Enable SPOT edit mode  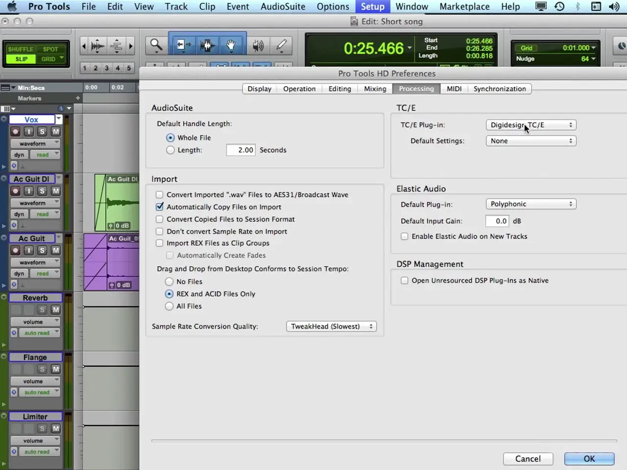[50, 49]
